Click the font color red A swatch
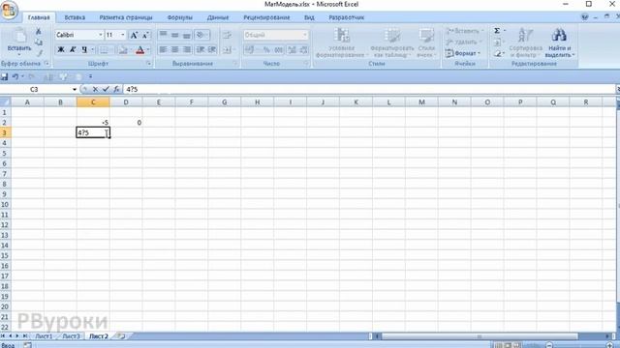 click(x=139, y=49)
